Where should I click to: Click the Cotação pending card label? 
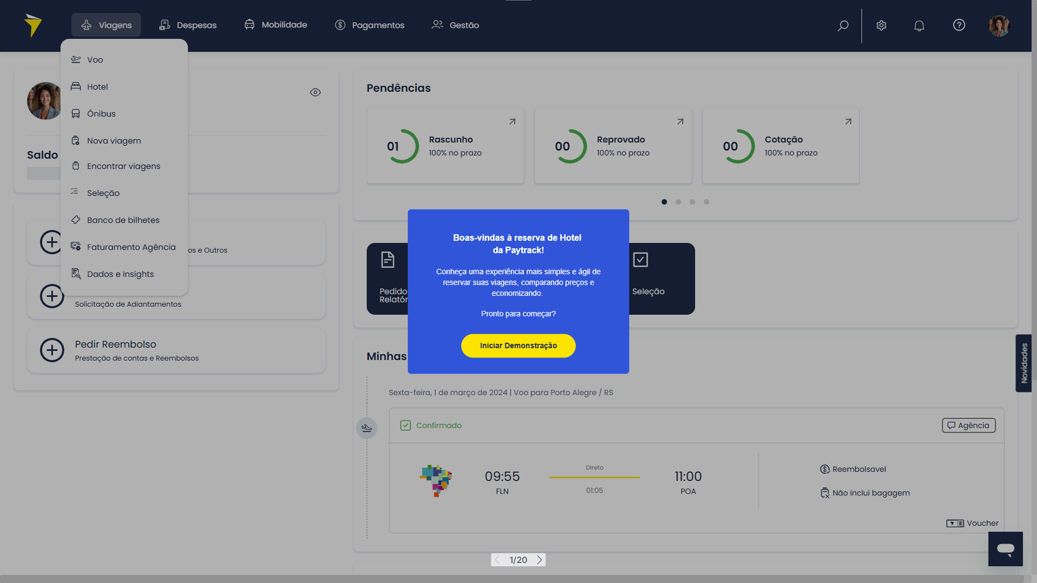[784, 140]
